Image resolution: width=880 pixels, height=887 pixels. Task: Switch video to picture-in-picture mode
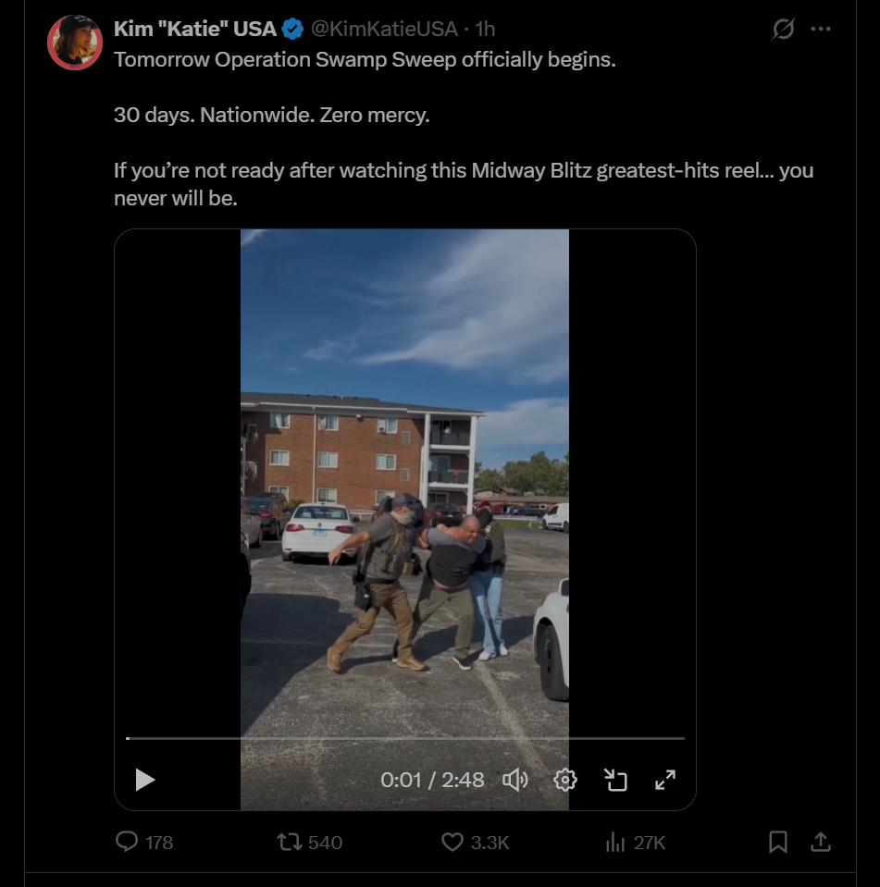(615, 780)
